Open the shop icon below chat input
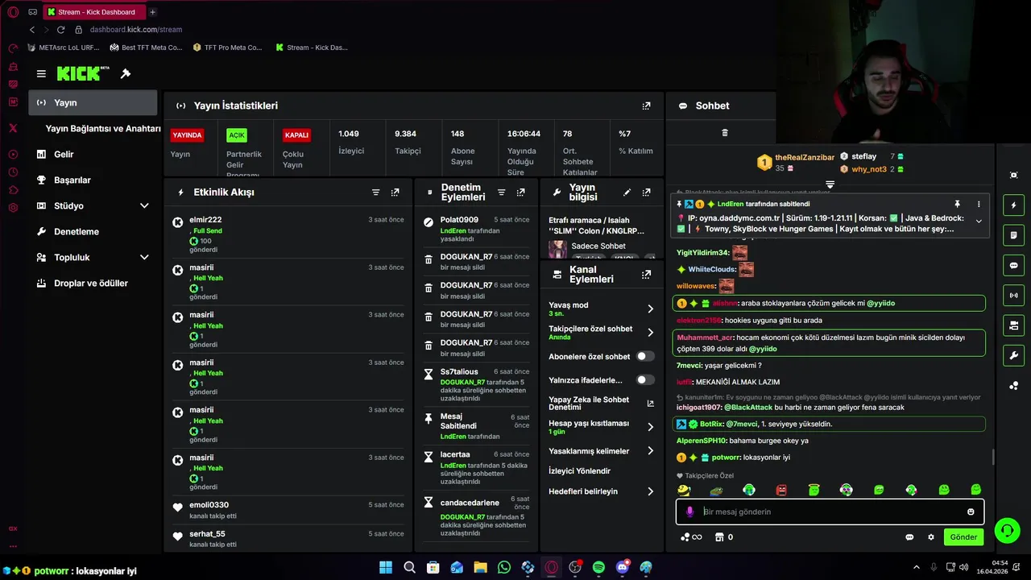The width and height of the screenshot is (1031, 580). pyautogui.click(x=719, y=537)
